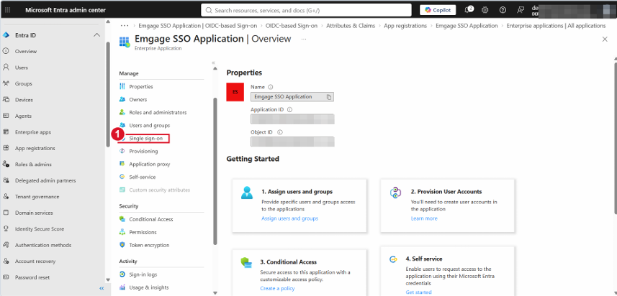Open Conditional Access under Security
Image resolution: width=617 pixels, height=296 pixels.
point(151,219)
